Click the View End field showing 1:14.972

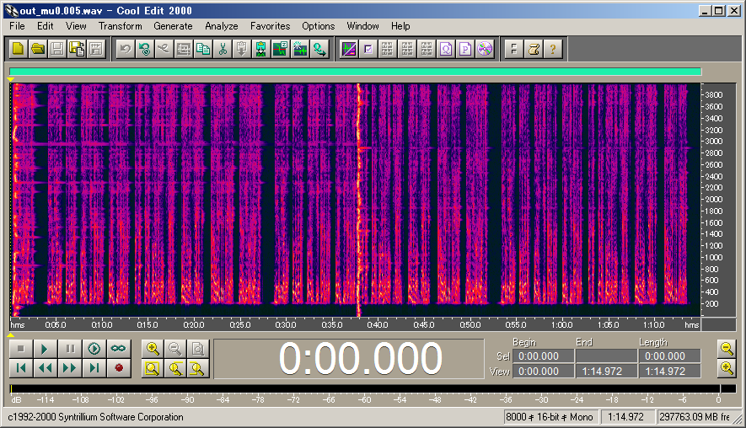click(606, 372)
